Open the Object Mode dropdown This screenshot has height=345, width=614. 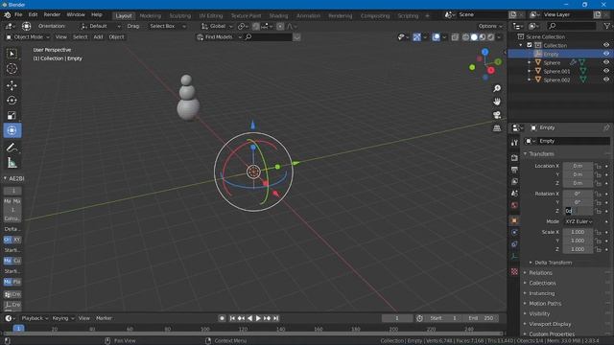[x=28, y=36]
